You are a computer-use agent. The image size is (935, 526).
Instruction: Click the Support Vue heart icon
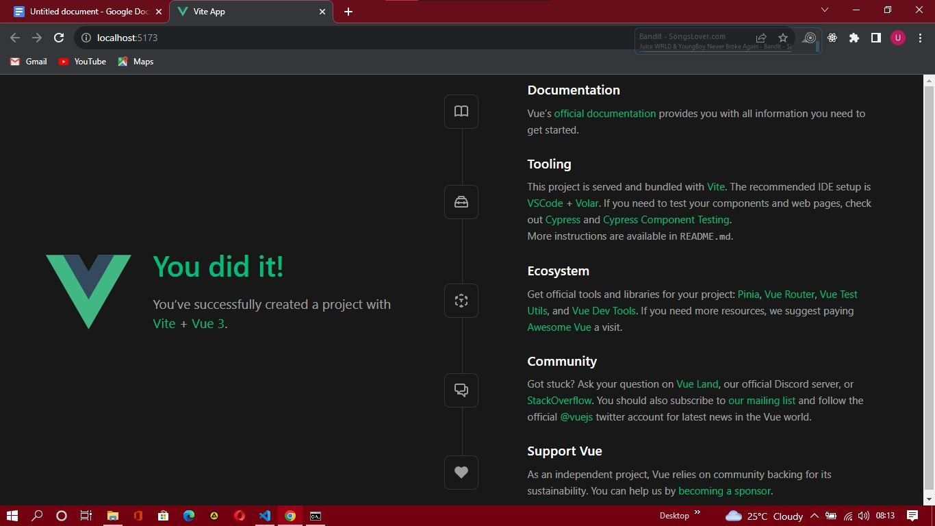(x=461, y=473)
